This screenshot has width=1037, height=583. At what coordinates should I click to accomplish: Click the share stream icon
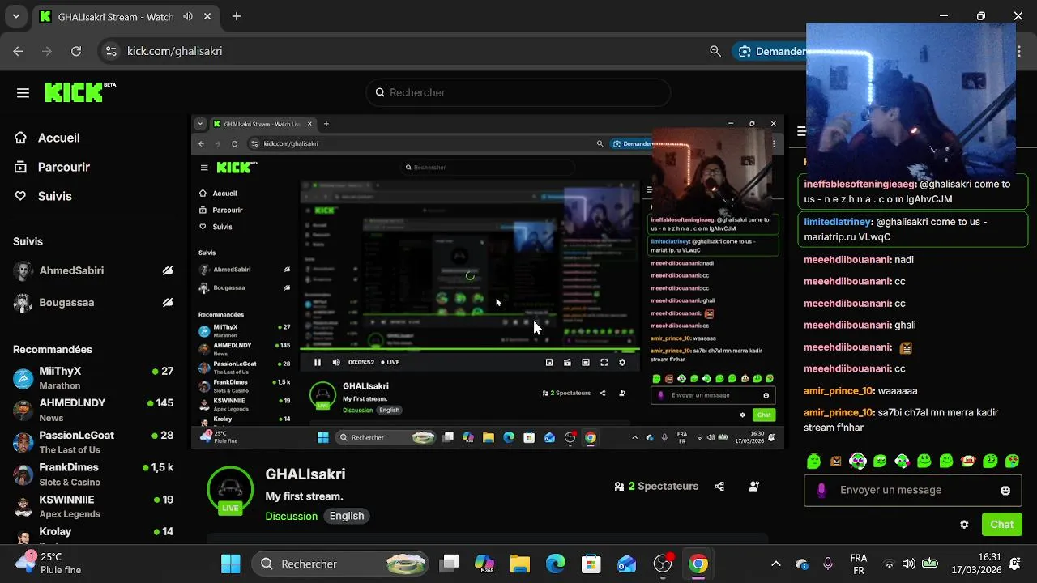coord(719,487)
